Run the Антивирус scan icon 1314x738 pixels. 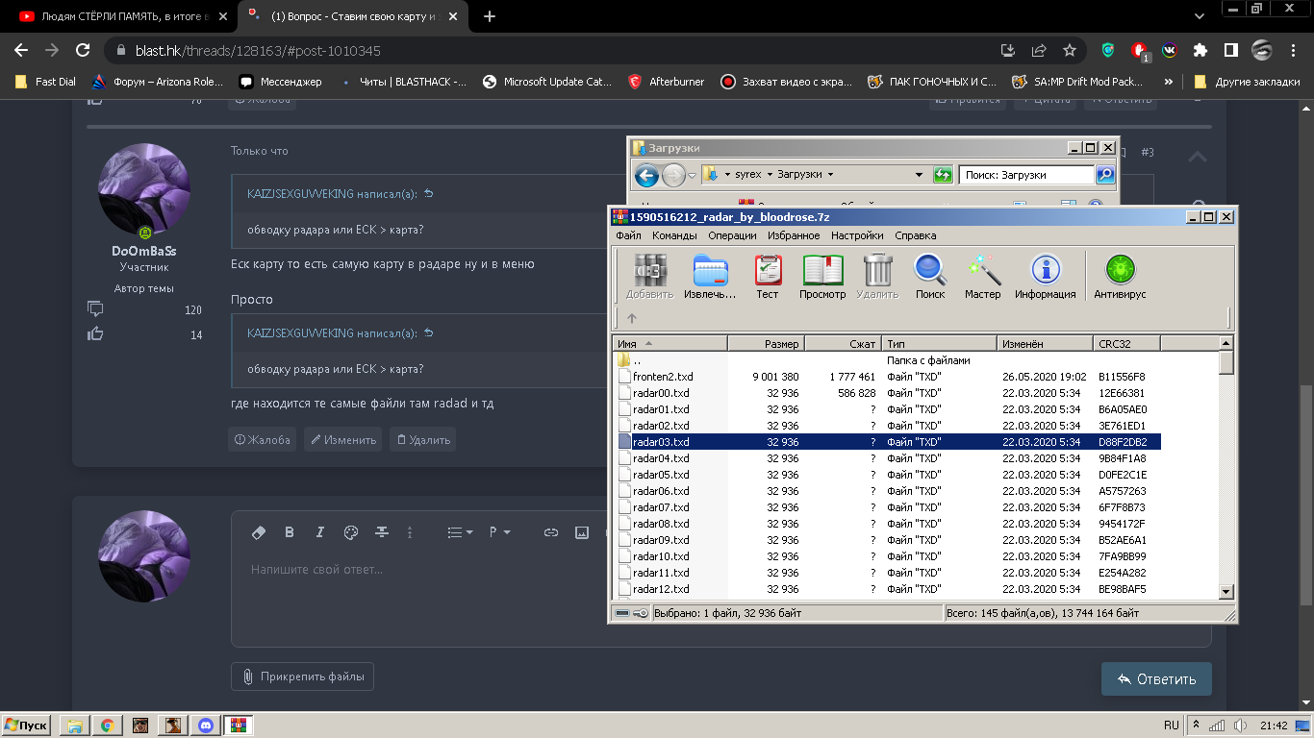[1120, 276]
